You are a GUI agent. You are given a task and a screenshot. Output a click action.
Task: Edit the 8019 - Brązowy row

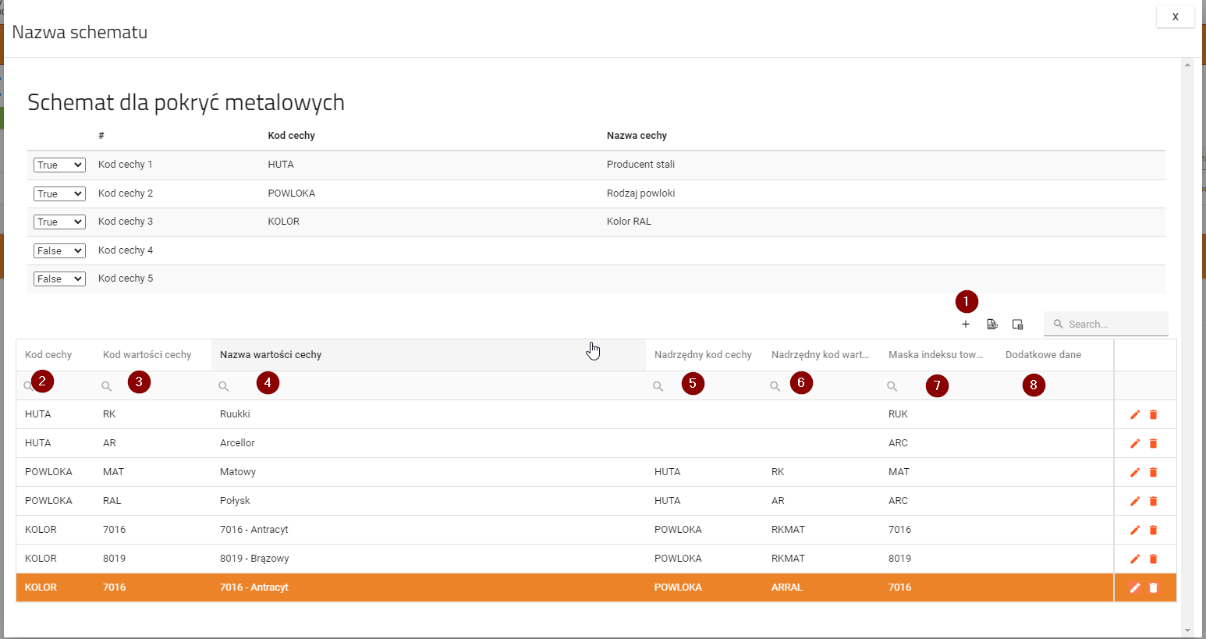tap(1135, 559)
